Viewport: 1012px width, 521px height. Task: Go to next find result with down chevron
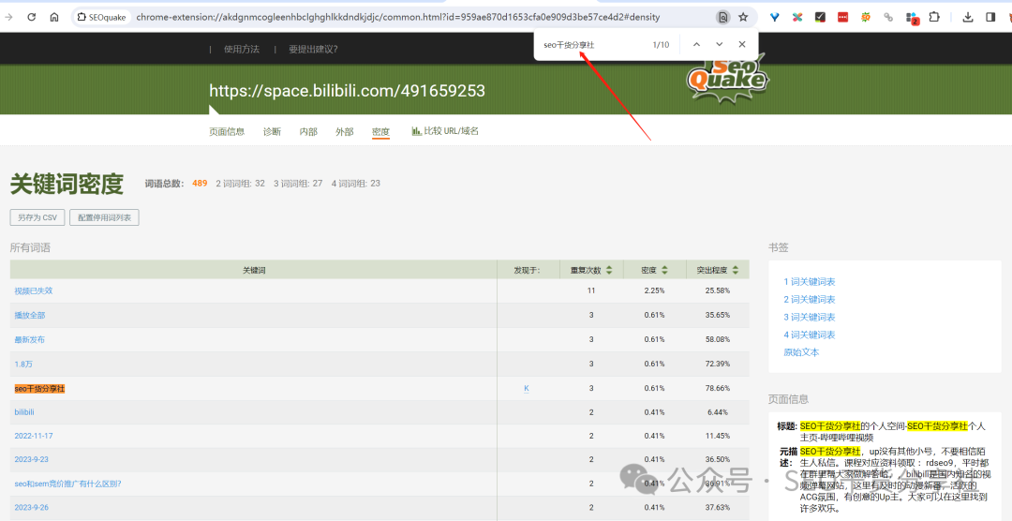tap(719, 45)
